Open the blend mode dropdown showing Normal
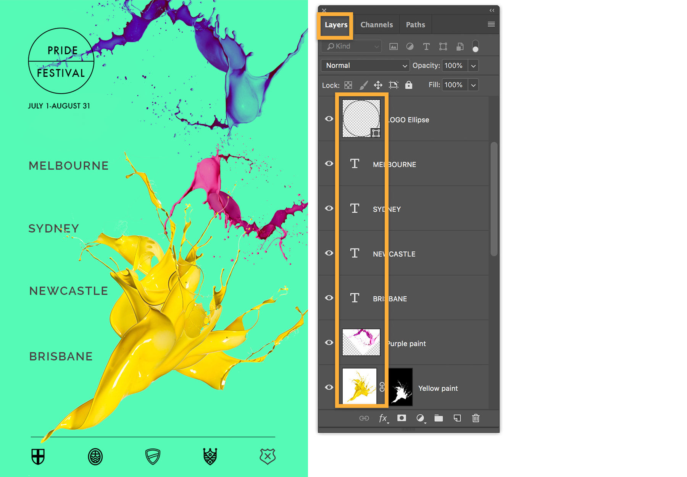This screenshot has height=477, width=687. [x=364, y=65]
